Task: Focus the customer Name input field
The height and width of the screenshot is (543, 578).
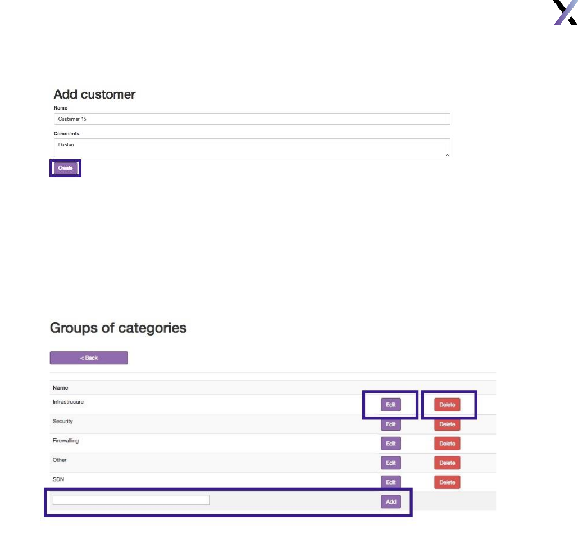Action: click(252, 119)
